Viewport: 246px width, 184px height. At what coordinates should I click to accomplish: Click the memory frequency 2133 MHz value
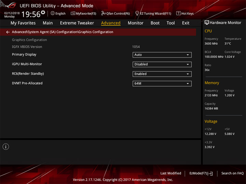click(x=211, y=95)
